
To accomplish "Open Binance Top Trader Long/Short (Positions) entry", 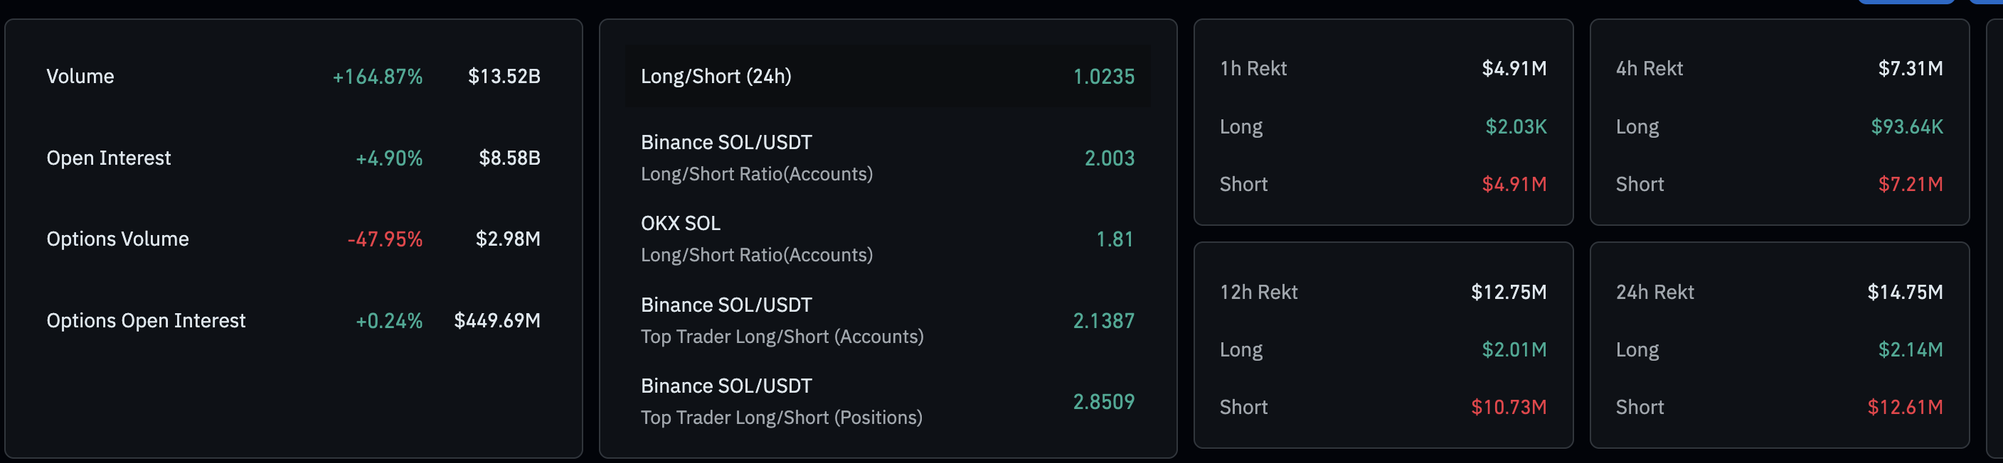I will 781,402.
